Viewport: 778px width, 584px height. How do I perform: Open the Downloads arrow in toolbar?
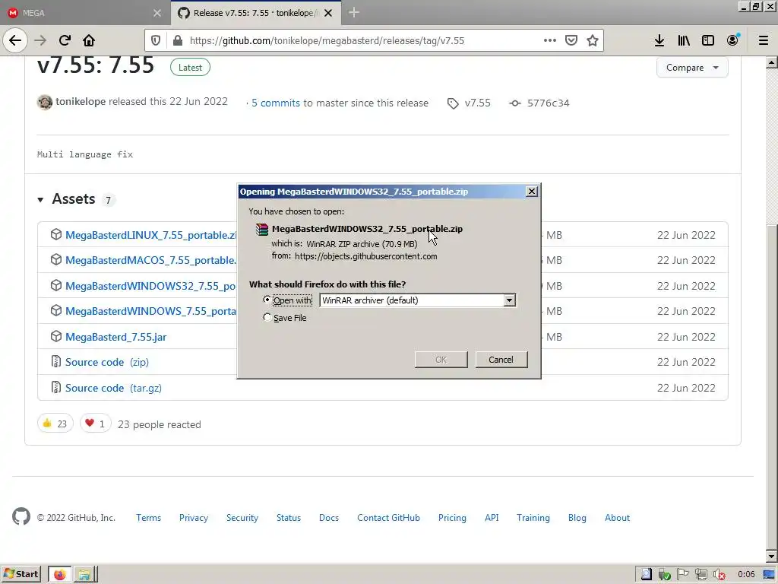pyautogui.click(x=659, y=40)
